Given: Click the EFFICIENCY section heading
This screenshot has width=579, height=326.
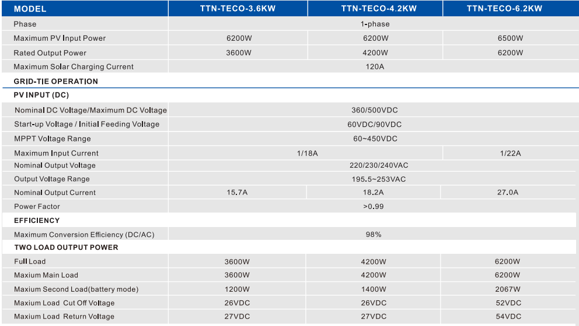Looking at the screenshot, I should 37,221.
